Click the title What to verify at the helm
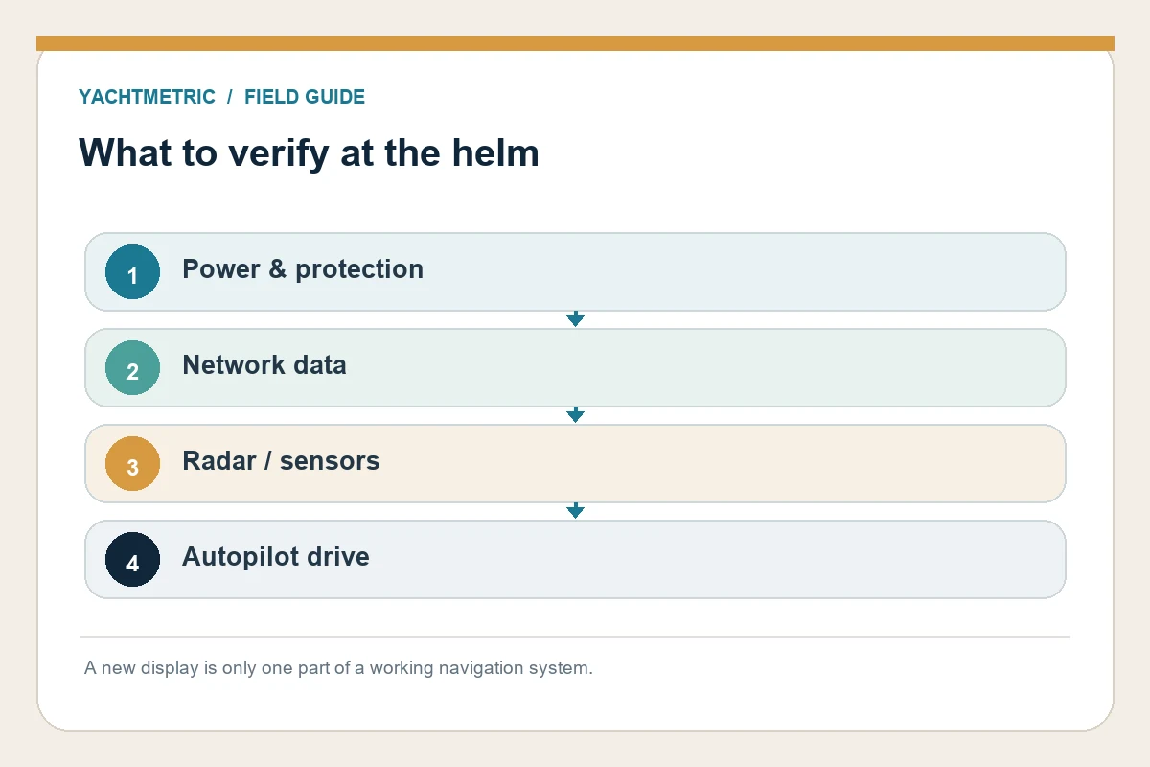 [x=309, y=153]
